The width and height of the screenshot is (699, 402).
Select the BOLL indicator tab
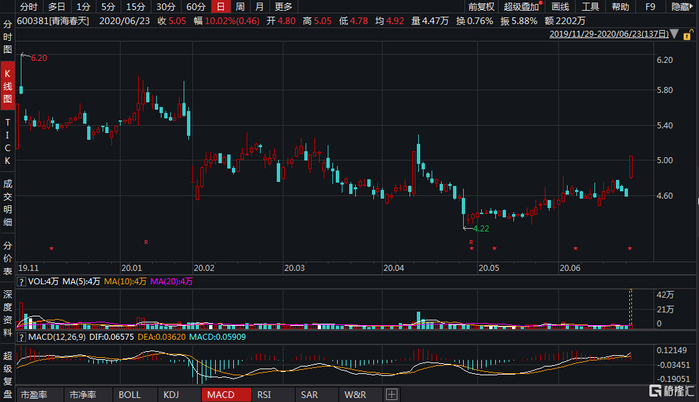pos(130,395)
